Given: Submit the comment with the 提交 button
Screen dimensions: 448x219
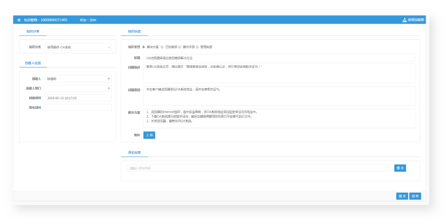Looking at the screenshot, I should (x=400, y=168).
